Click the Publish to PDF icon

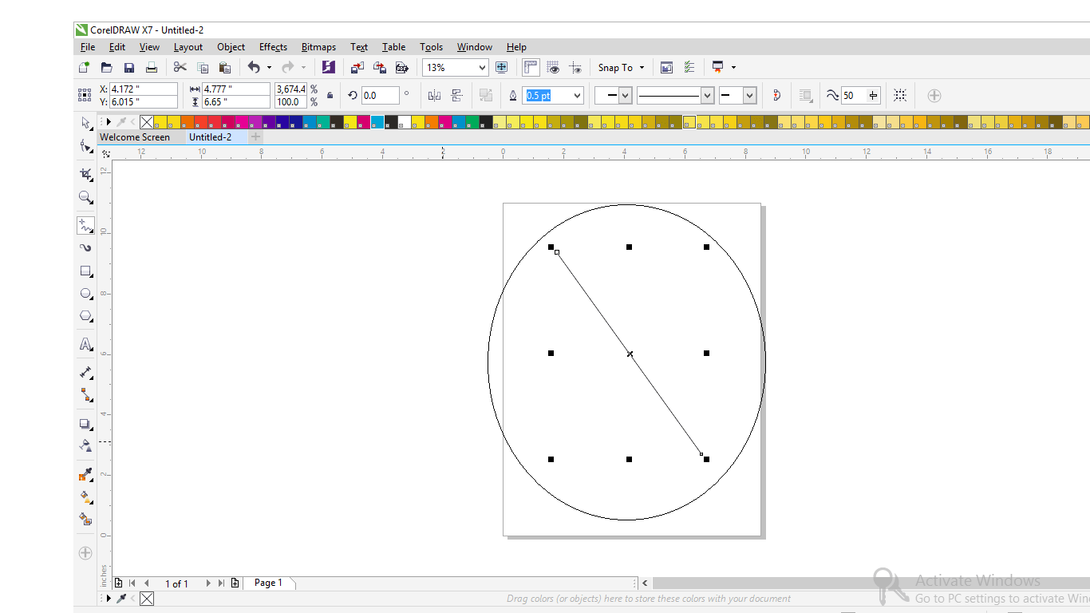tap(402, 67)
